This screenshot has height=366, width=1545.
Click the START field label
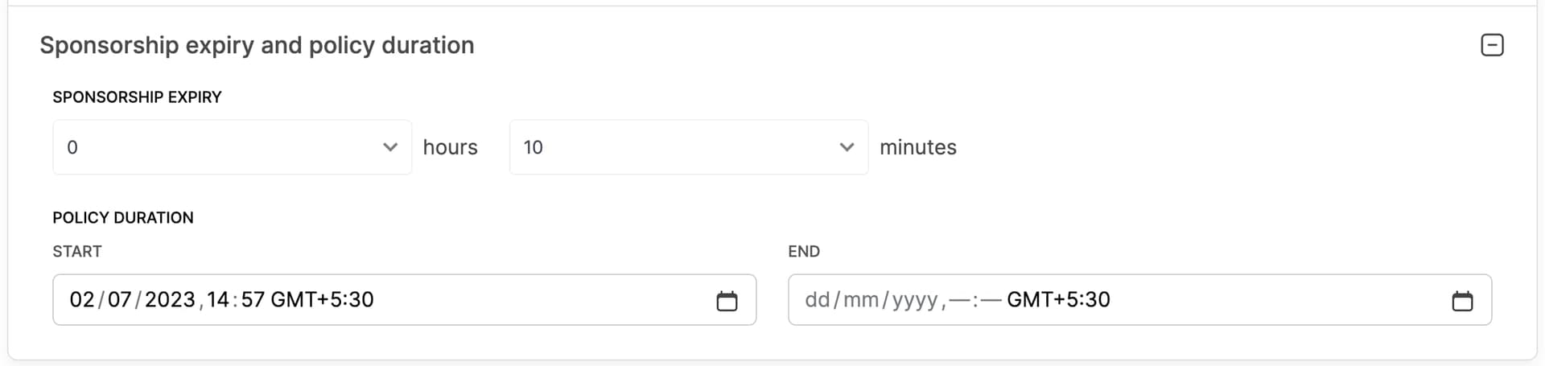coord(77,252)
